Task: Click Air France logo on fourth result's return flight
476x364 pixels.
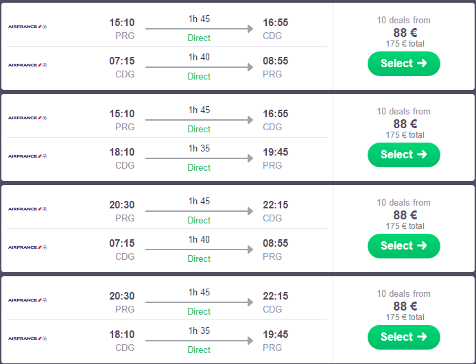Action: [27, 339]
